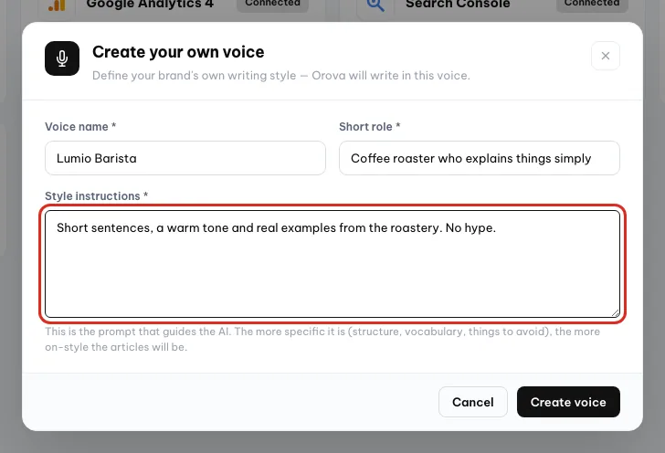Click Connected badge beside Google Analytics 4
Image resolution: width=665 pixels, height=453 pixels.
tap(272, 5)
